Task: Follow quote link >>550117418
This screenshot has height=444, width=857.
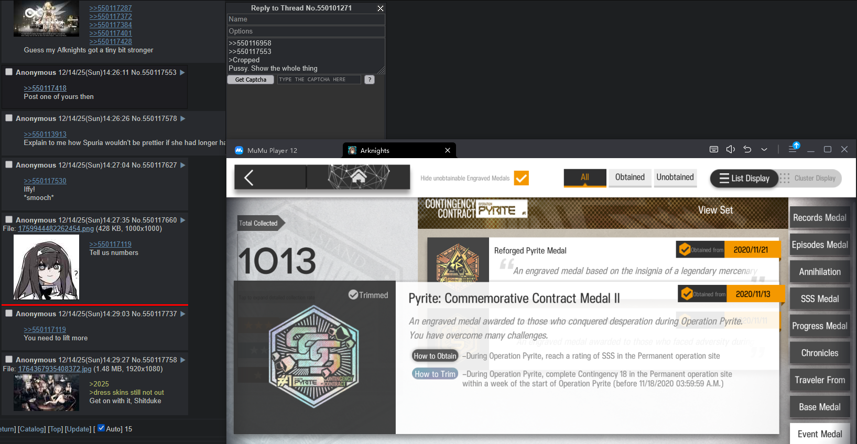Action: tap(45, 88)
